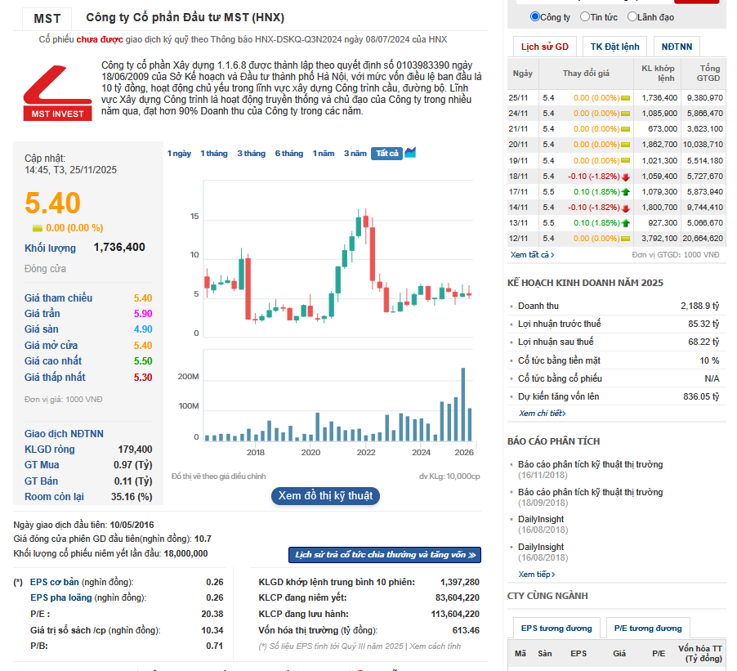Click Xem tiếp under analysis reports
The width and height of the screenshot is (737, 671).
click(536, 574)
